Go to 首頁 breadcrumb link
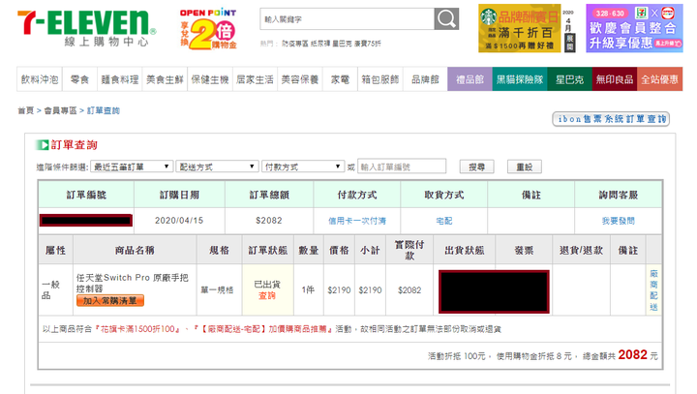This screenshot has height=394, width=697. tap(25, 110)
